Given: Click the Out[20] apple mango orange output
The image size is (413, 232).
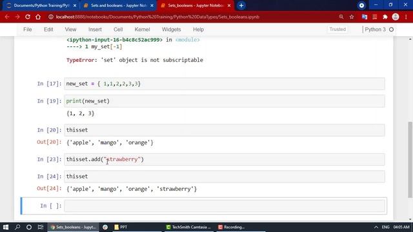Looking at the screenshot, I should [x=110, y=142].
